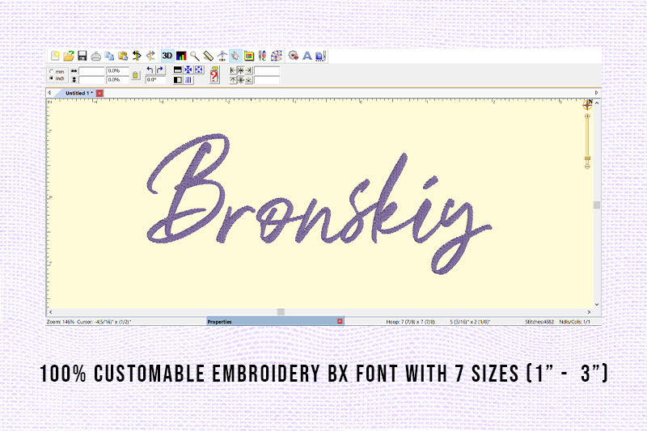The image size is (647, 431).
Task: Click the right tab scroll arrow
Action: (596, 93)
